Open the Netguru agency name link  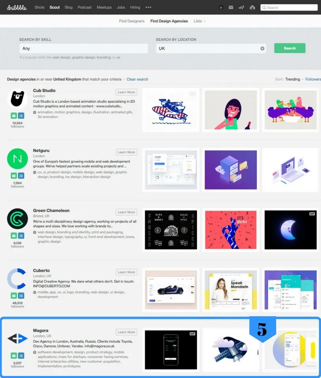[41, 151]
